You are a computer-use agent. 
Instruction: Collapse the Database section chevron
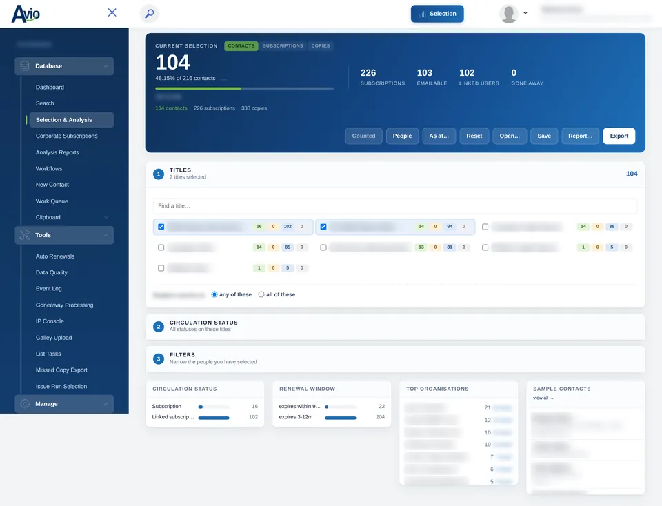point(106,66)
